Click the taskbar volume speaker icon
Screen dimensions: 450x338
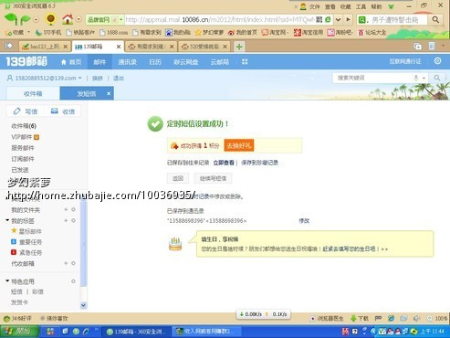click(x=417, y=319)
